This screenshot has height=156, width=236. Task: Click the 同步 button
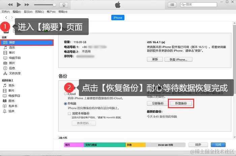click(198, 145)
